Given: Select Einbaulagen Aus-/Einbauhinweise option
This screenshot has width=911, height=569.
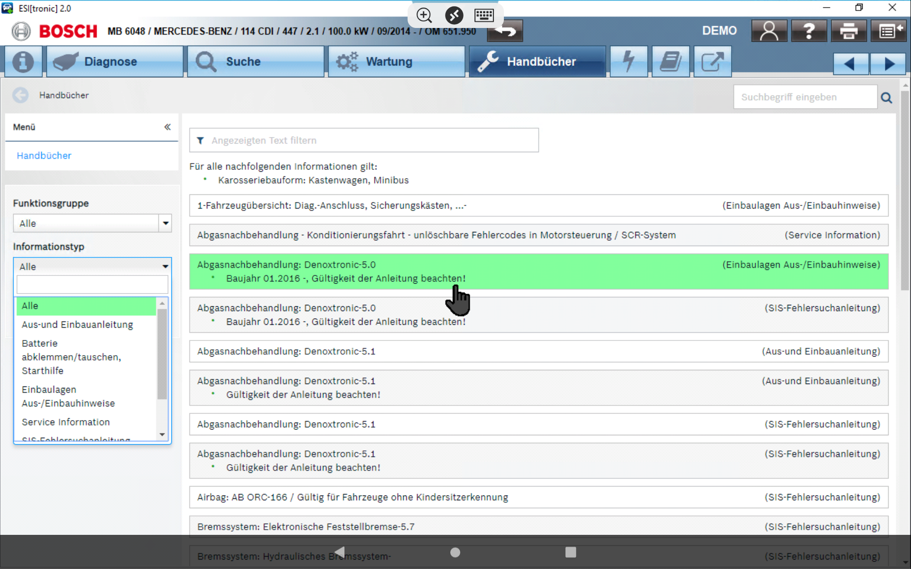Looking at the screenshot, I should 86,396.
